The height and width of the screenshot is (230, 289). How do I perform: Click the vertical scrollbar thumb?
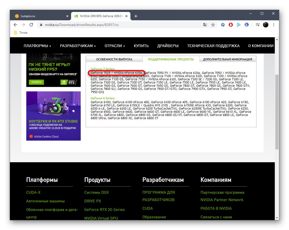tap(277, 112)
